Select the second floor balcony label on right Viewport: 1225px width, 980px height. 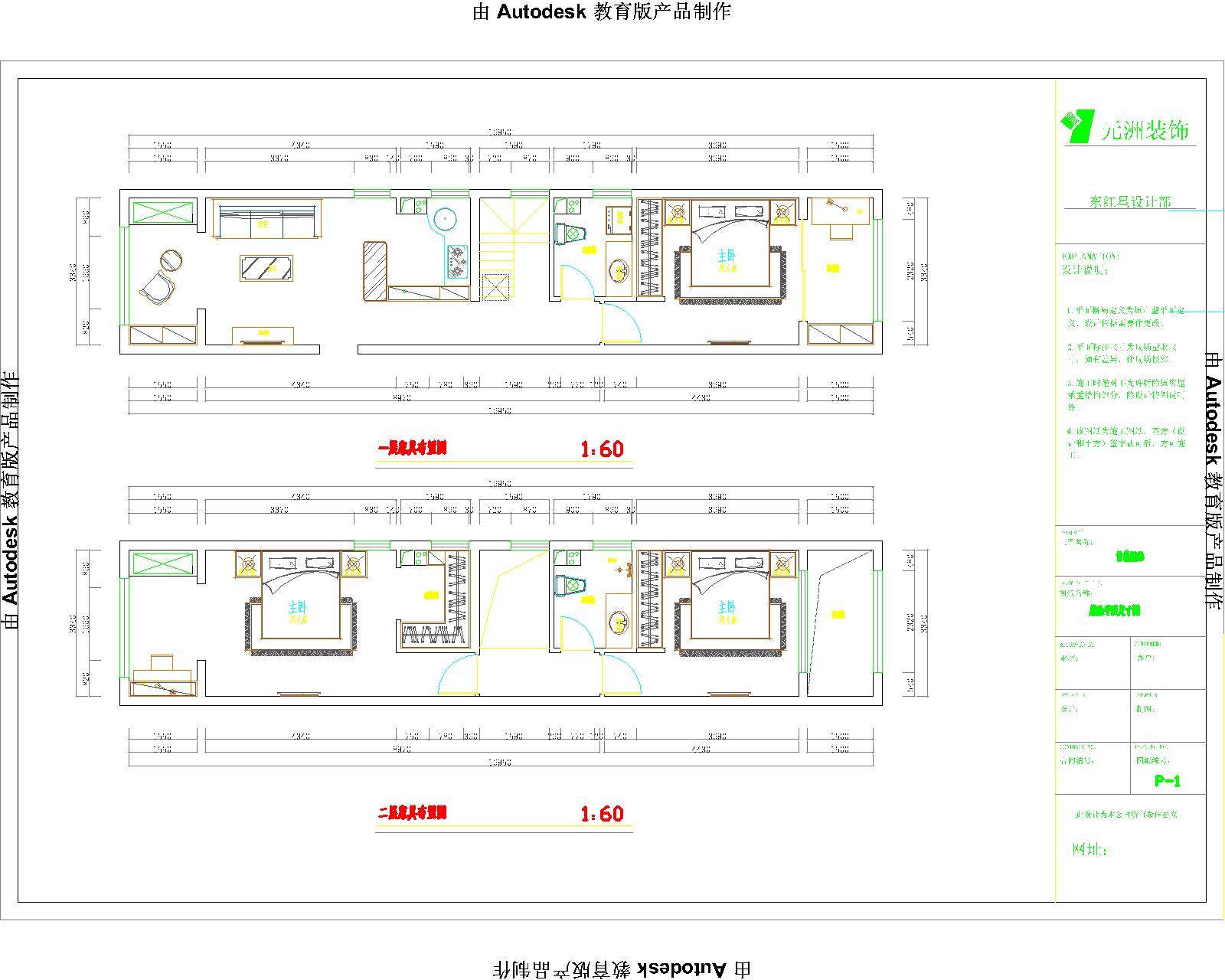838,613
